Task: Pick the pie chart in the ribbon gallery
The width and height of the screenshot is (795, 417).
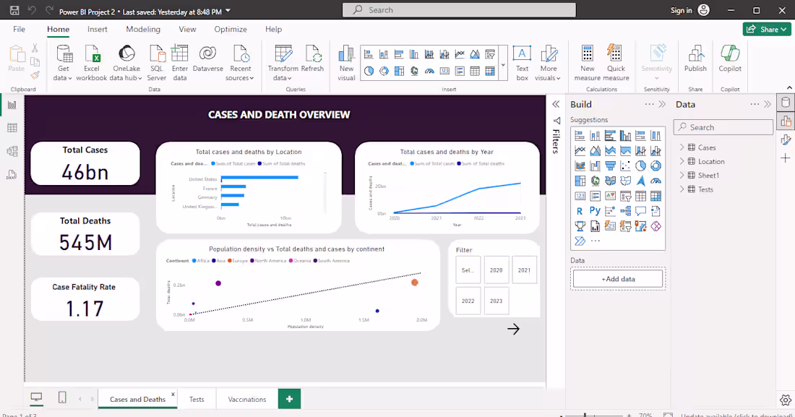Action: point(369,71)
